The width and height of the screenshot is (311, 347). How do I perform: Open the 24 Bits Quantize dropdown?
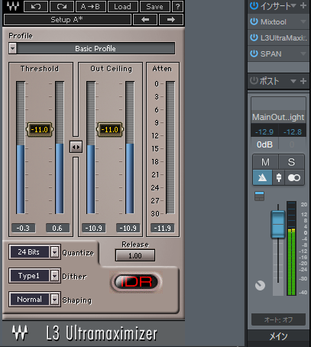(54, 252)
